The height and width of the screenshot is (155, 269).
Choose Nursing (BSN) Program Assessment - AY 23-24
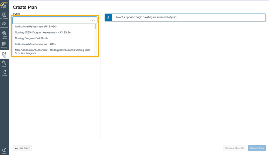coord(43,32)
